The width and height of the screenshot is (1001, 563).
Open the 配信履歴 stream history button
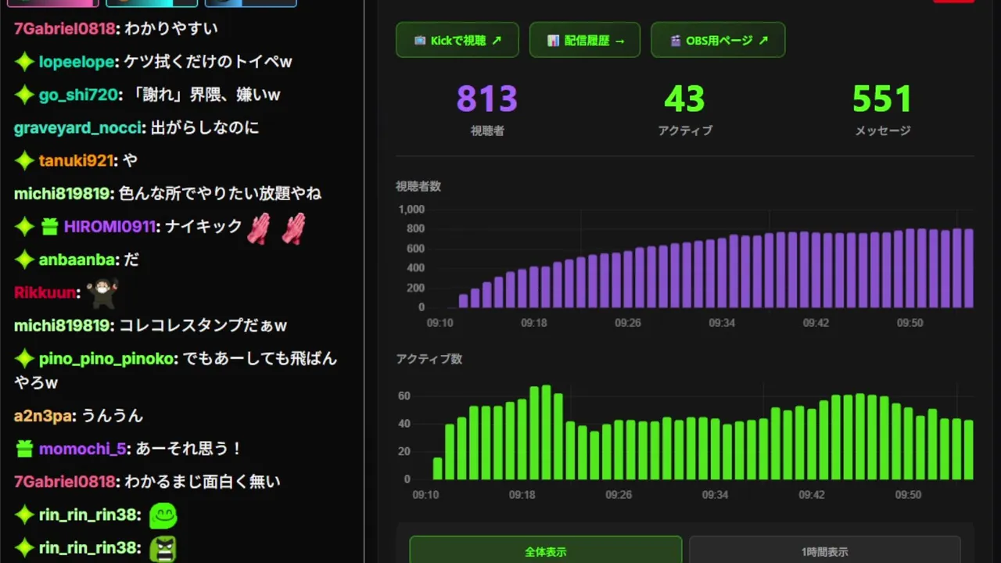tap(585, 40)
